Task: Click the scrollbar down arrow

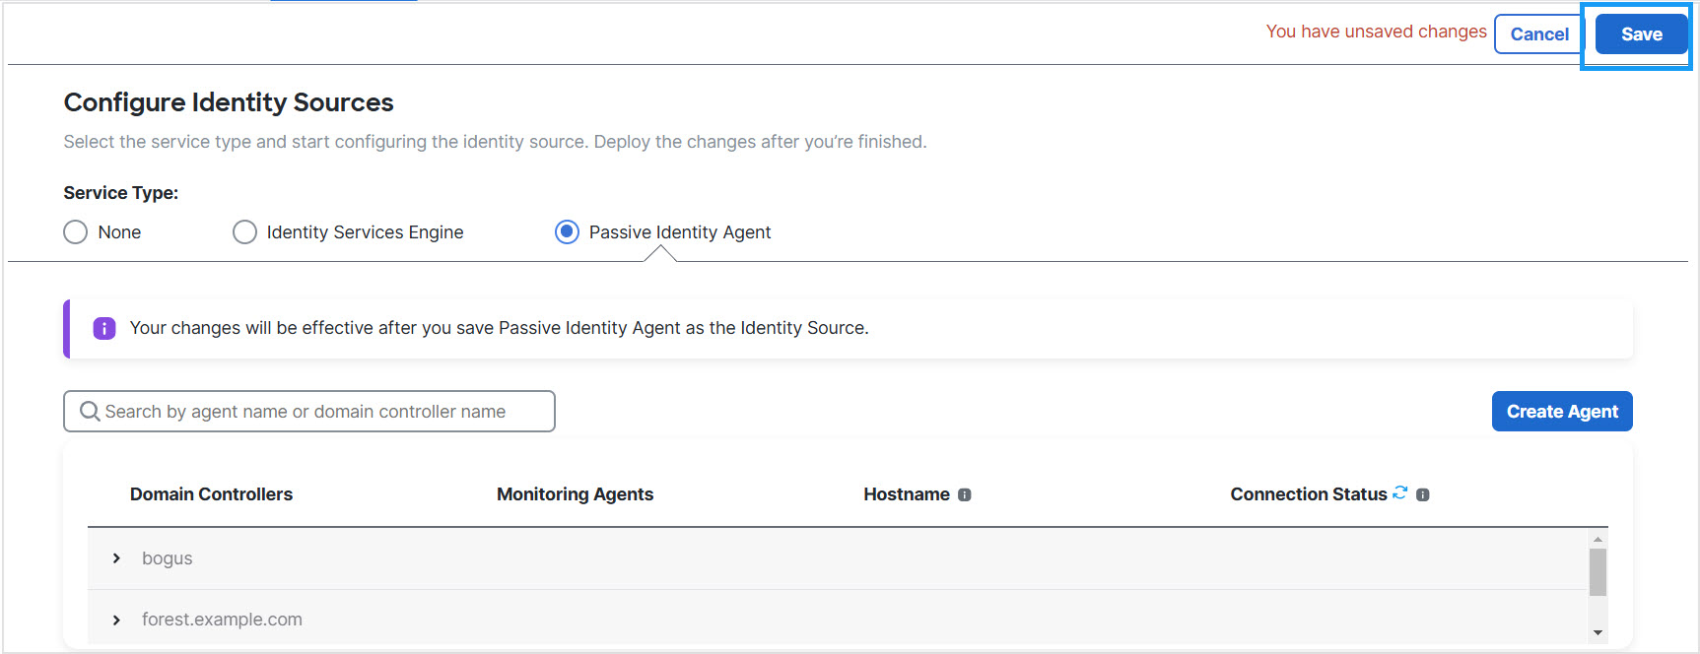Action: tap(1598, 633)
